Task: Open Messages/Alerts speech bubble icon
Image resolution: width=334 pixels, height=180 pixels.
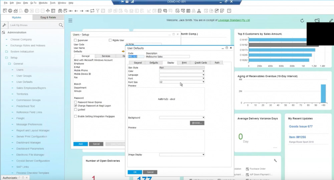Action: pos(165,11)
